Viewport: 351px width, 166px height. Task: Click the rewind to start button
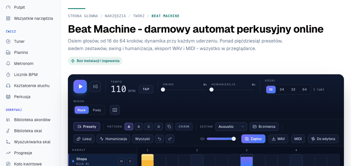pyautogui.click(x=95, y=86)
